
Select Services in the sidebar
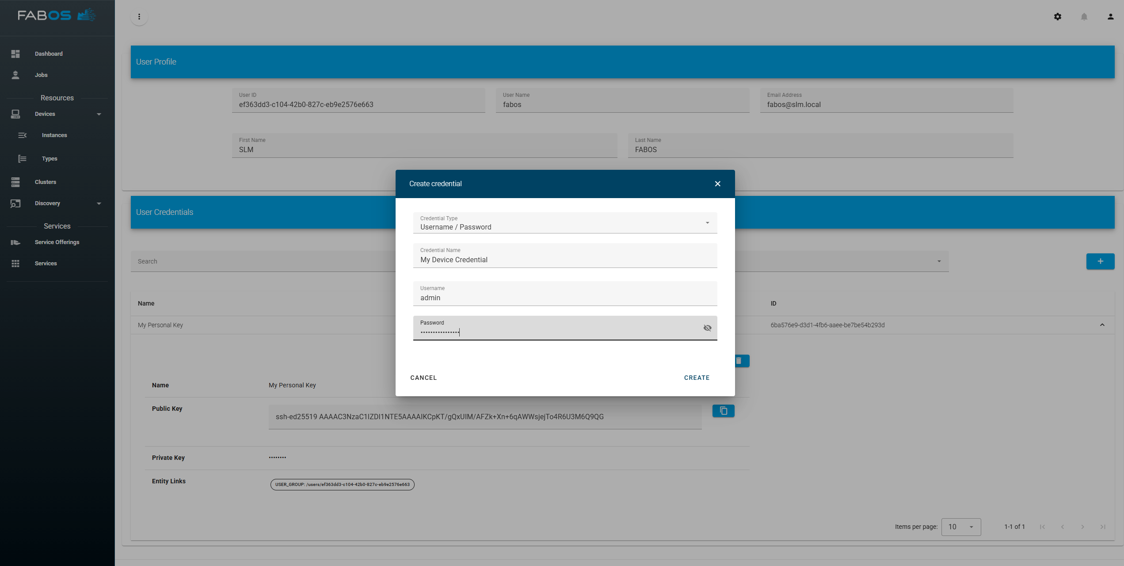[46, 263]
